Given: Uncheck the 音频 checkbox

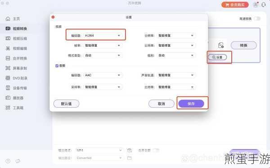Looking at the screenshot, I should [57, 66].
